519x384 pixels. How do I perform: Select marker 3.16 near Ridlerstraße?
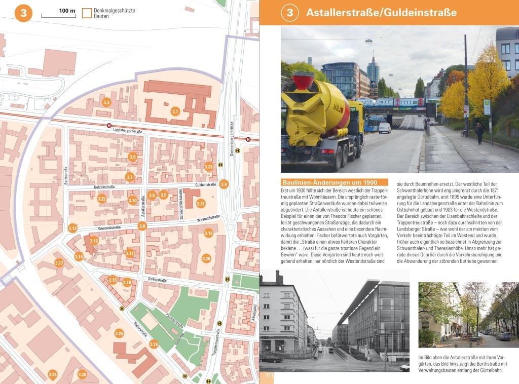pos(154,344)
